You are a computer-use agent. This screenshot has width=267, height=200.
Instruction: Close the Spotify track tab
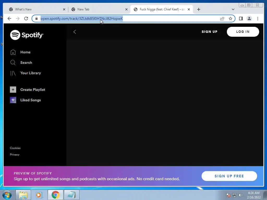pyautogui.click(x=189, y=9)
